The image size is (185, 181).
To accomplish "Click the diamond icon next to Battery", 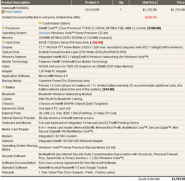I will click(3, 87).
